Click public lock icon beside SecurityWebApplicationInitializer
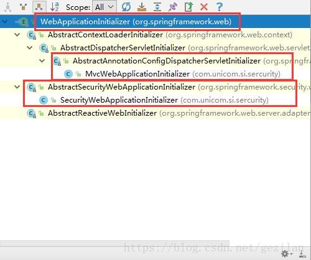 [53, 100]
